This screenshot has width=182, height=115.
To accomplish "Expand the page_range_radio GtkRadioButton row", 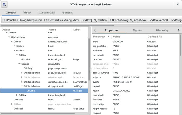I will (22, 73).
